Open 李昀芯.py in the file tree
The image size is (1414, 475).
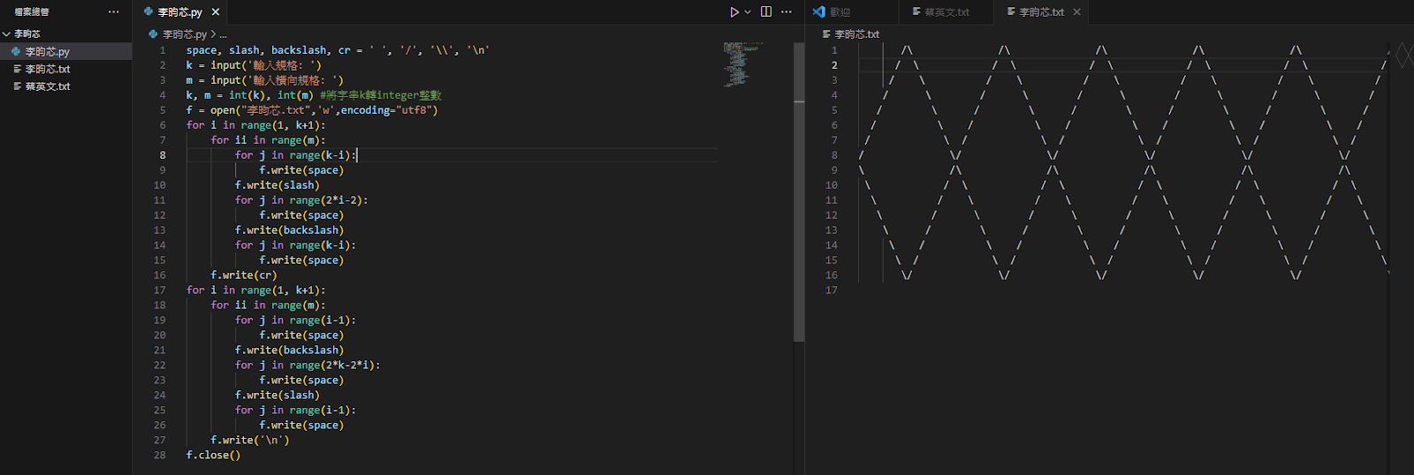tap(66, 51)
